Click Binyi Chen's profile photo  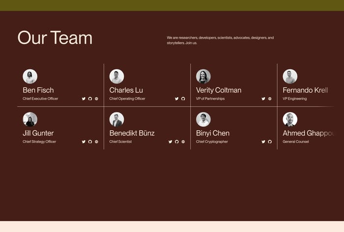click(x=203, y=119)
